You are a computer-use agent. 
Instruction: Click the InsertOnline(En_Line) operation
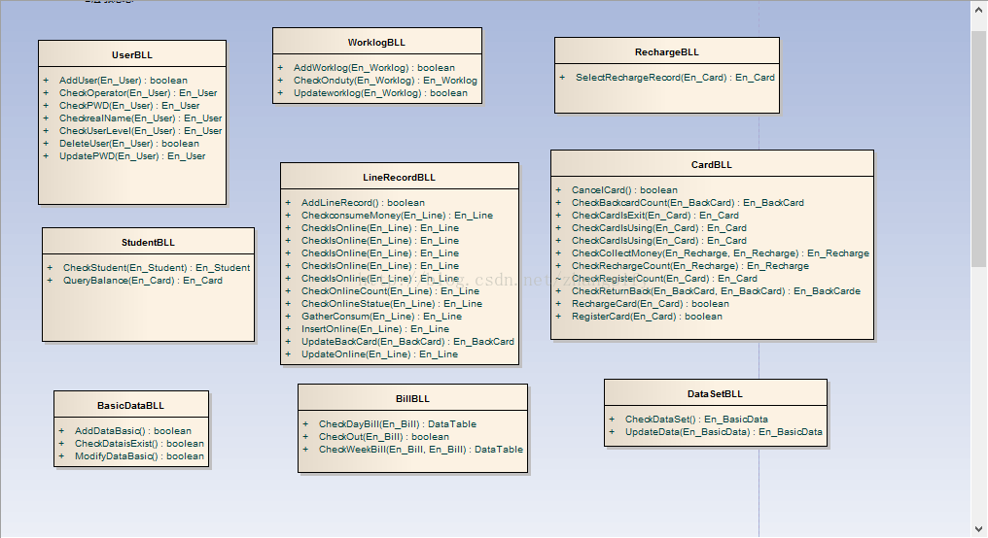point(375,328)
